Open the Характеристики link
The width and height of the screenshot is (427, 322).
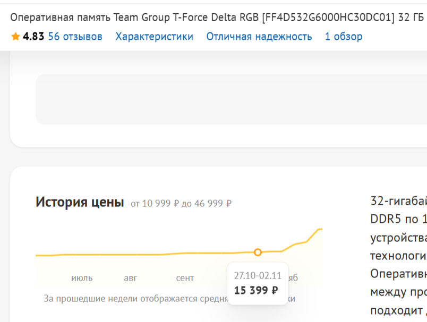click(x=154, y=37)
